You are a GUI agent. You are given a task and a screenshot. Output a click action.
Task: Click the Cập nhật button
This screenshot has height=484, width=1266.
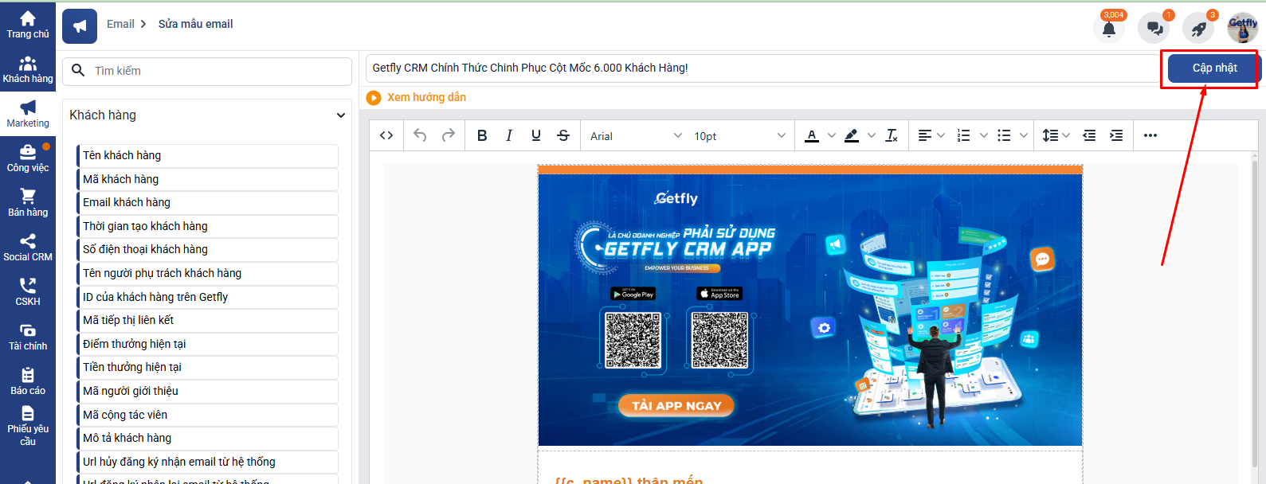pyautogui.click(x=1213, y=68)
